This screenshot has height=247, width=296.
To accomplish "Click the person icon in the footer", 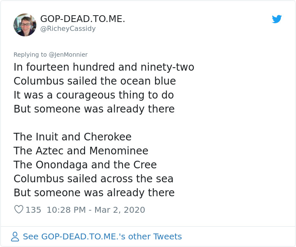I will tap(15, 236).
